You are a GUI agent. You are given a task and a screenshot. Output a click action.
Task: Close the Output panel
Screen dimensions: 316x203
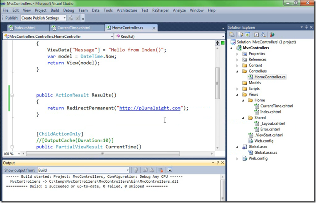(x=223, y=162)
